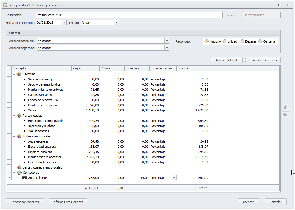Select Unidad rounding option
This screenshot has height=210, width=295.
(225, 41)
